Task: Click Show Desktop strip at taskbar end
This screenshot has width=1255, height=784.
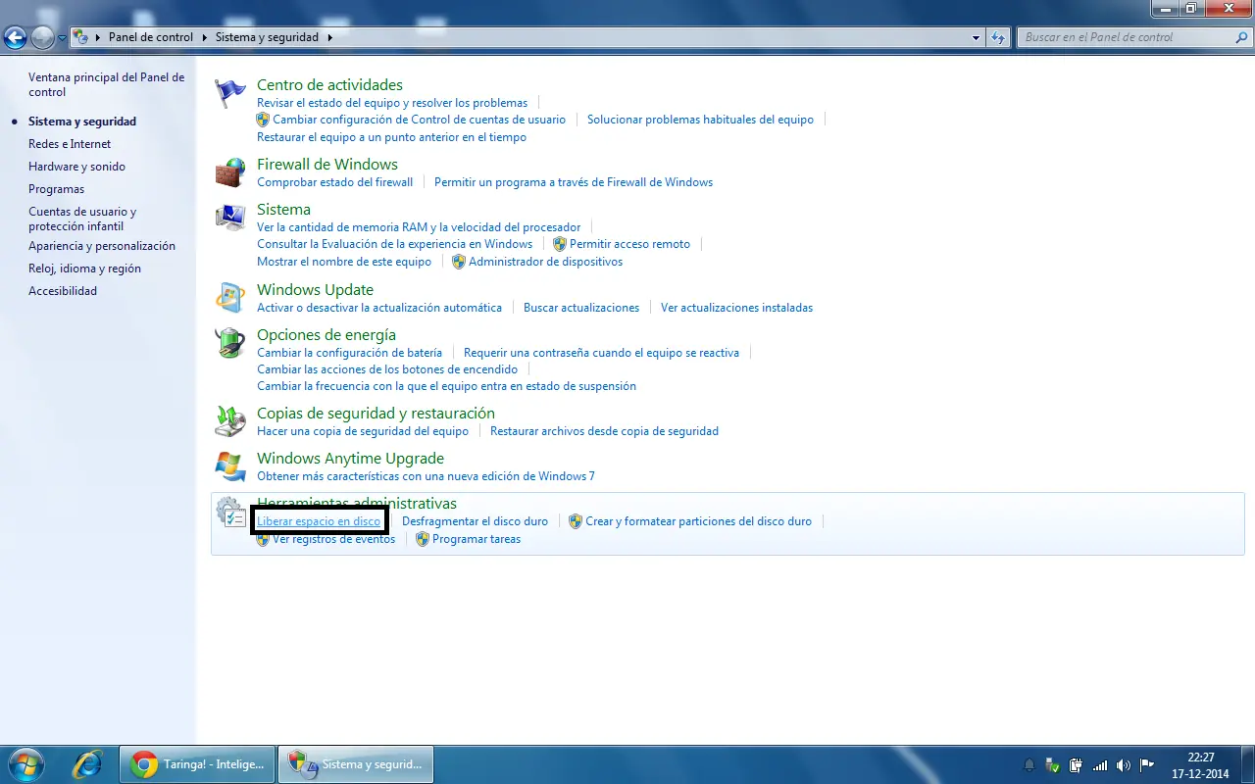Action: tap(1247, 764)
